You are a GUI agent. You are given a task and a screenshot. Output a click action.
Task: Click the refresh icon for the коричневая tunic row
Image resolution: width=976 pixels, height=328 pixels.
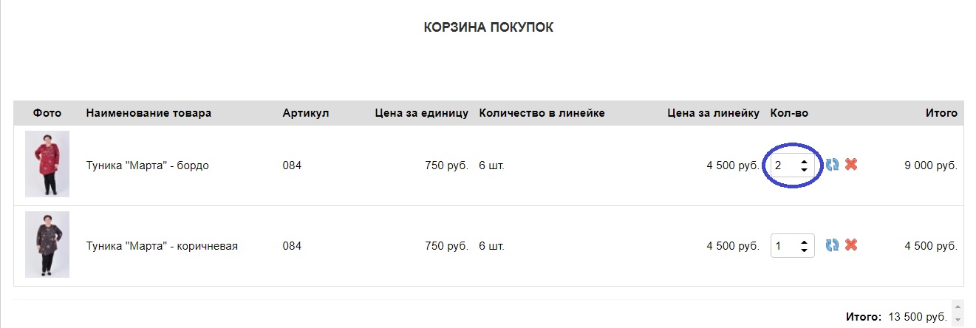[x=832, y=245]
